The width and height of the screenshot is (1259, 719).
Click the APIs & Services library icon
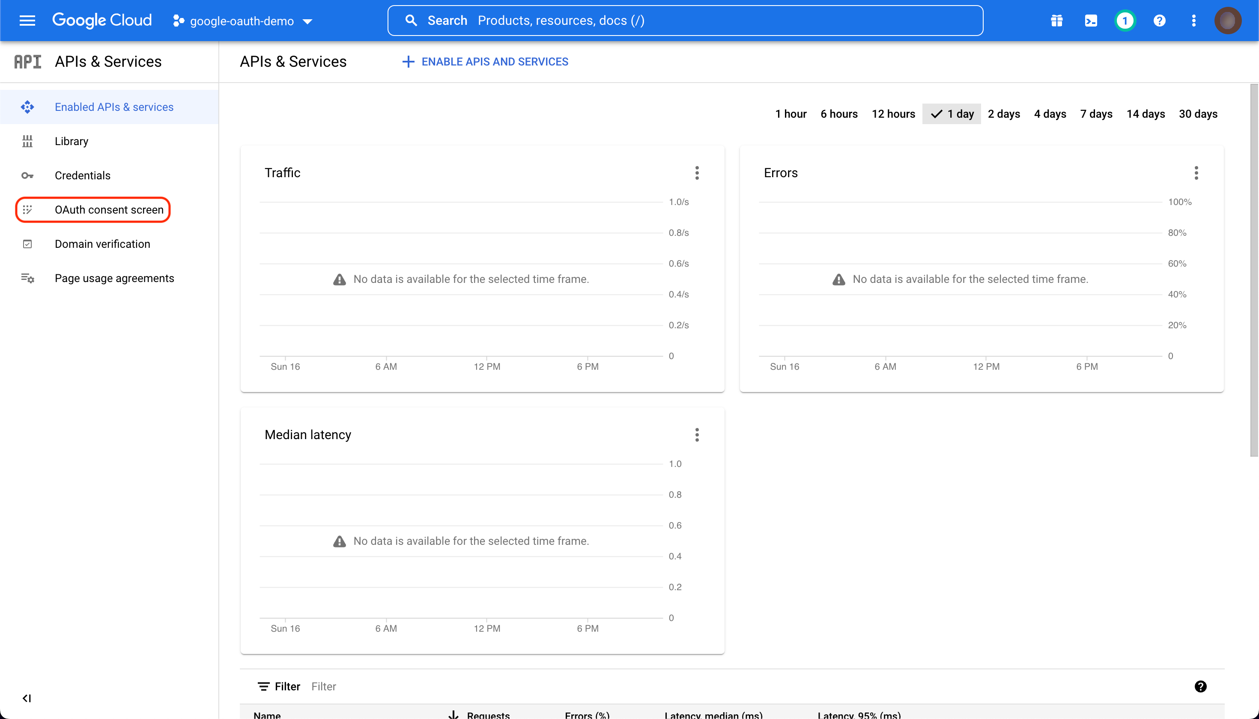[28, 141]
